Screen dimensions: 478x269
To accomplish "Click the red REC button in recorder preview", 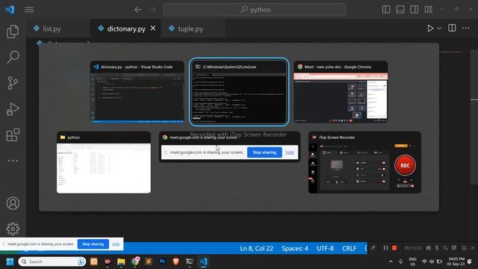I will coord(405,165).
